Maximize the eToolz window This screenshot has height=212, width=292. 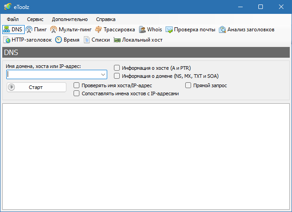pos(261,7)
